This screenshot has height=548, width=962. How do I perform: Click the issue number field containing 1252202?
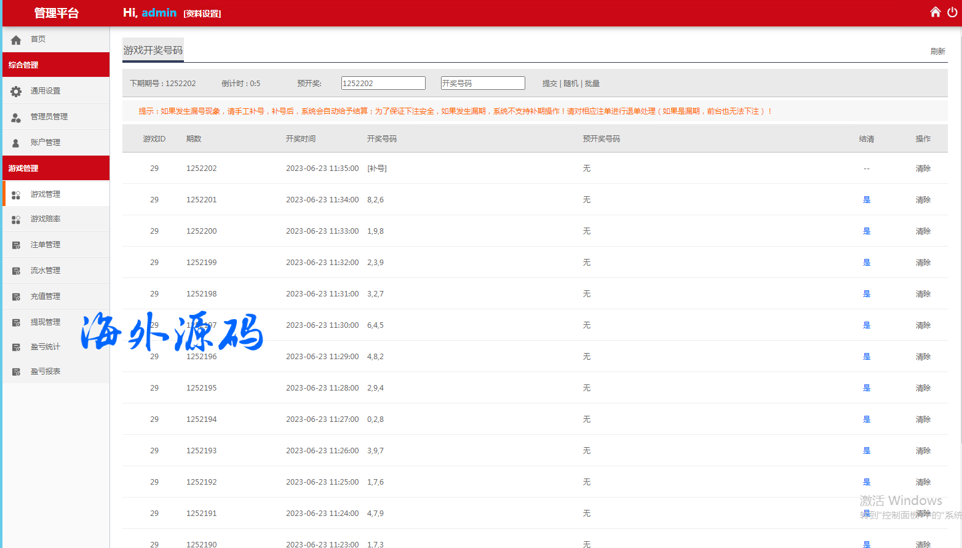click(383, 83)
